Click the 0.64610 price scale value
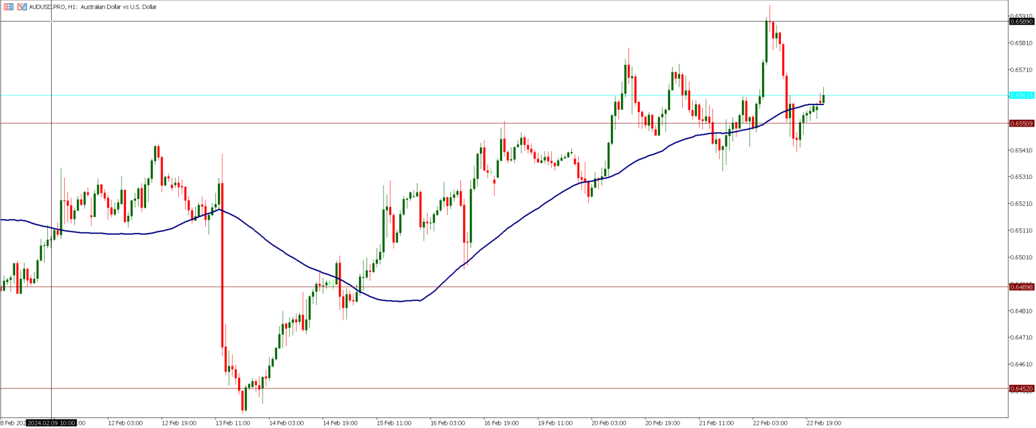The image size is (1036, 428). pos(1022,364)
